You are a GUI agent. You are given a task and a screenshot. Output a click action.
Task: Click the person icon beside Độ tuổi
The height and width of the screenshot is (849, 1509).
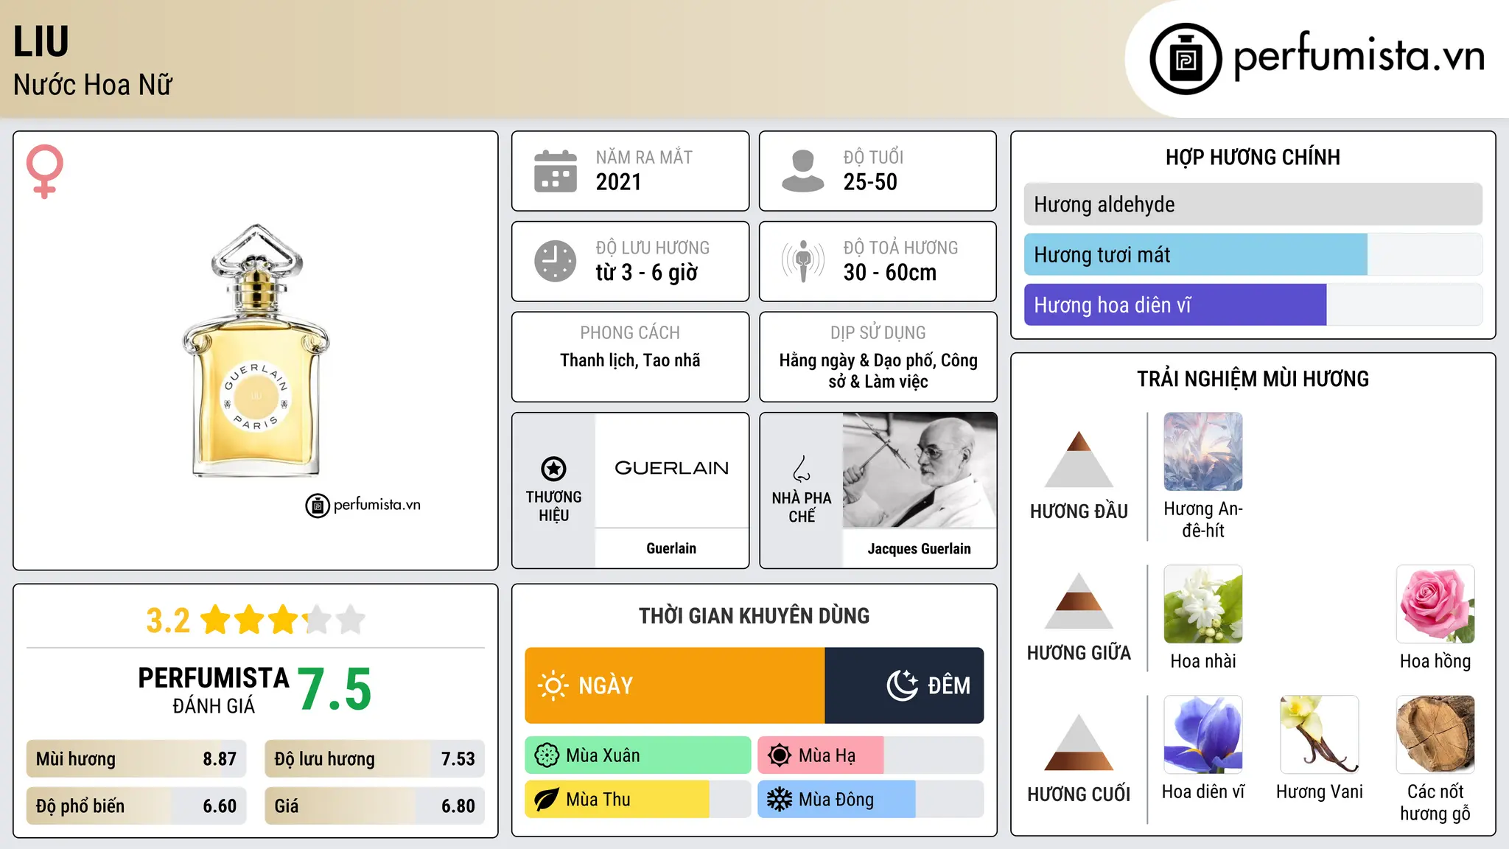(x=802, y=171)
